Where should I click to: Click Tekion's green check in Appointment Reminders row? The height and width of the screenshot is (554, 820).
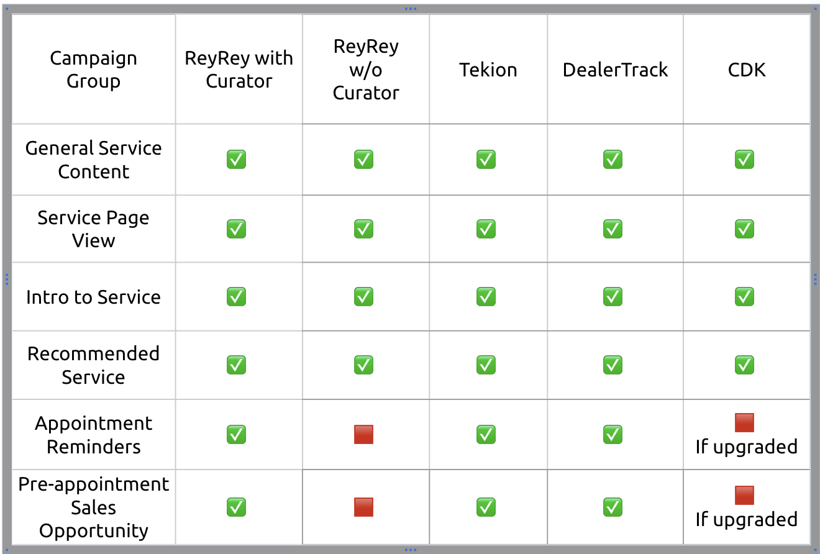point(486,434)
